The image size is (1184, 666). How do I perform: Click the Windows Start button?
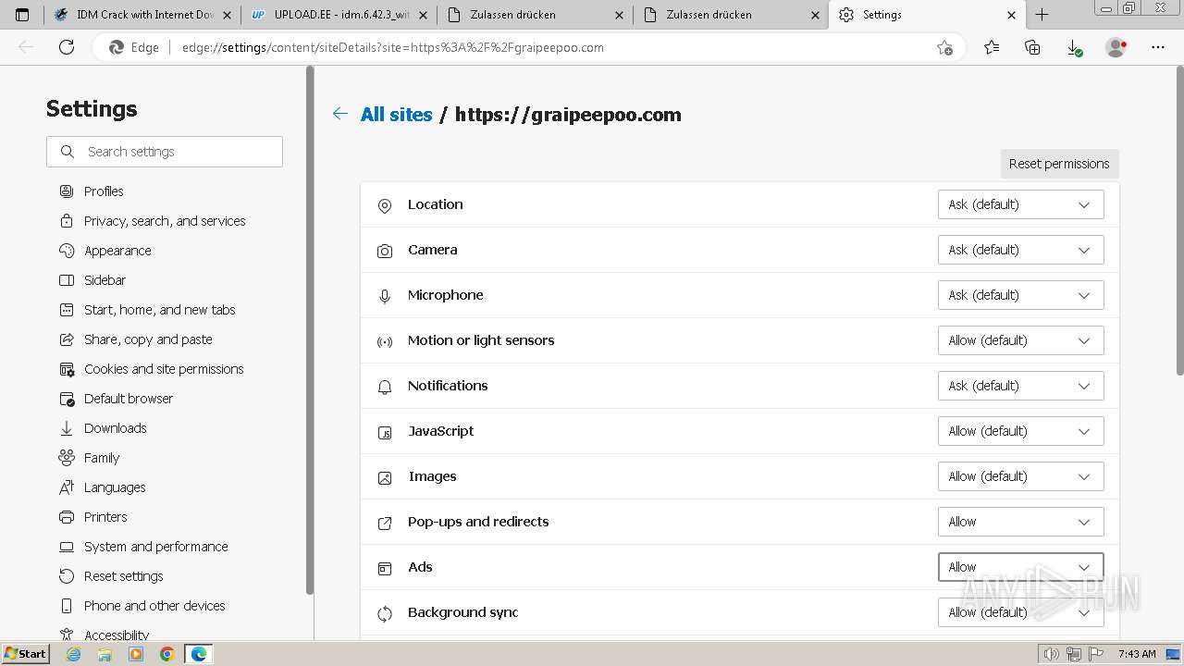(26, 654)
